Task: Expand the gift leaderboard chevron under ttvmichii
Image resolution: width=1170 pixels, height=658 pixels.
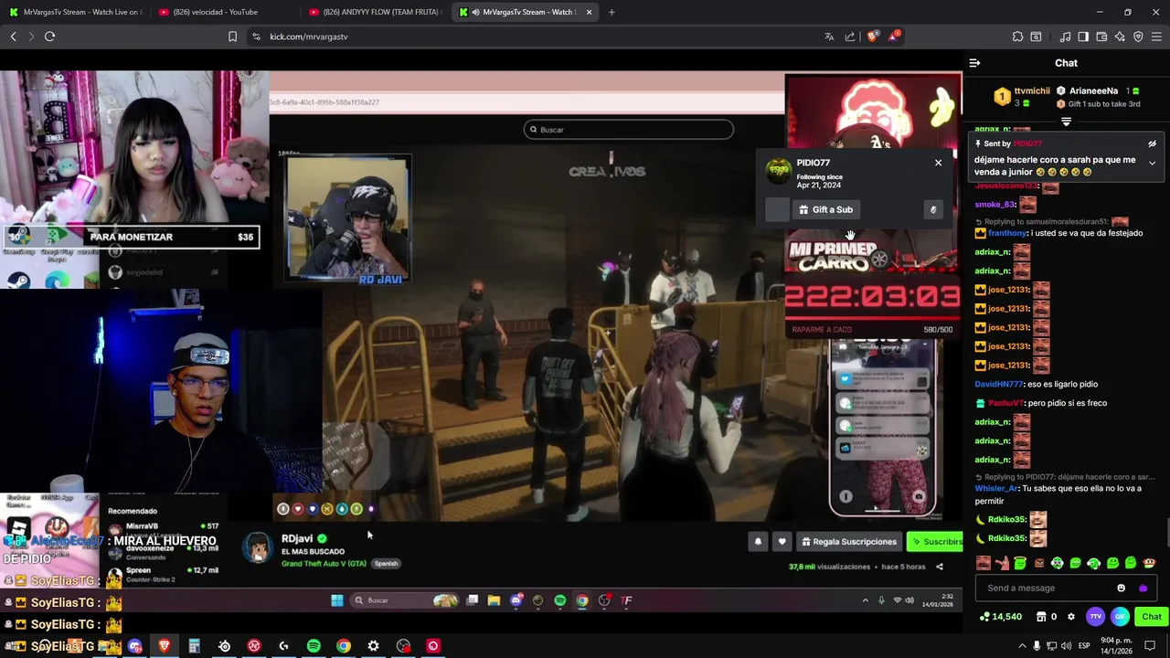Action: (x=1066, y=122)
